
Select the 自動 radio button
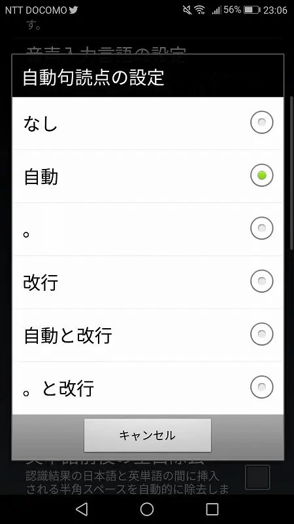[262, 175]
